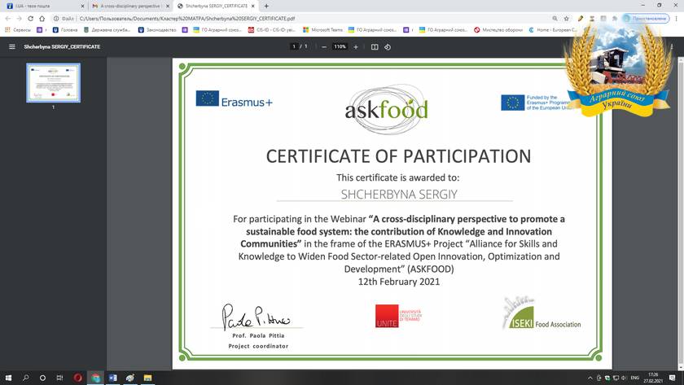The width and height of the screenshot is (684, 385).
Task: Open the Windows notification center
Action: (673, 378)
